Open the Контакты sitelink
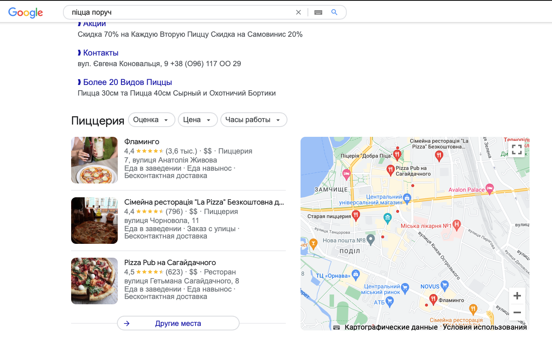The width and height of the screenshot is (552, 339). tap(101, 53)
